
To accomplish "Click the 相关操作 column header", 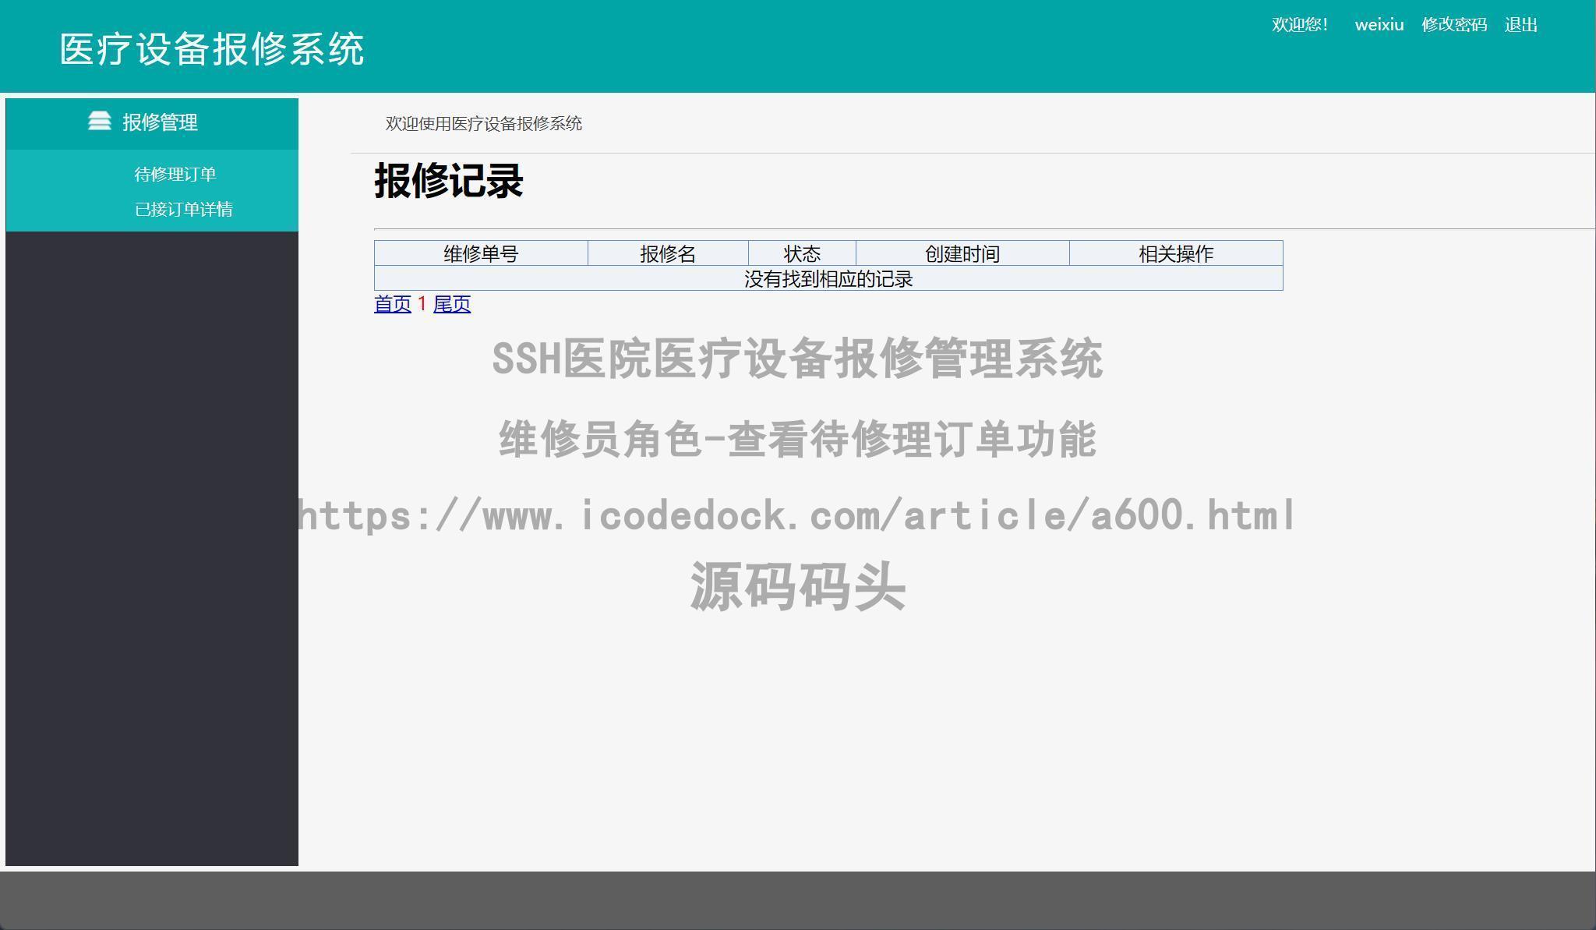I will tap(1177, 253).
